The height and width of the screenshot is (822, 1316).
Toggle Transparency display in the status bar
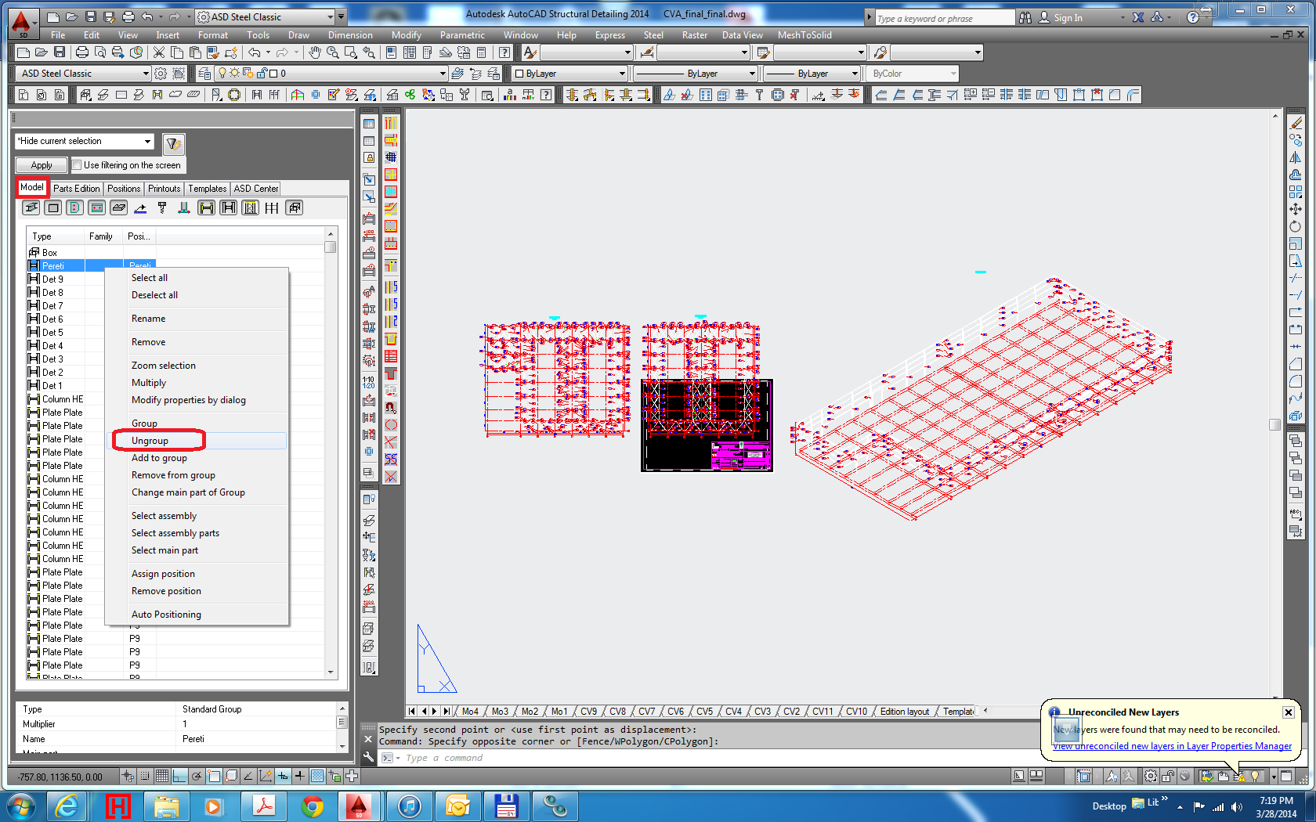(317, 776)
